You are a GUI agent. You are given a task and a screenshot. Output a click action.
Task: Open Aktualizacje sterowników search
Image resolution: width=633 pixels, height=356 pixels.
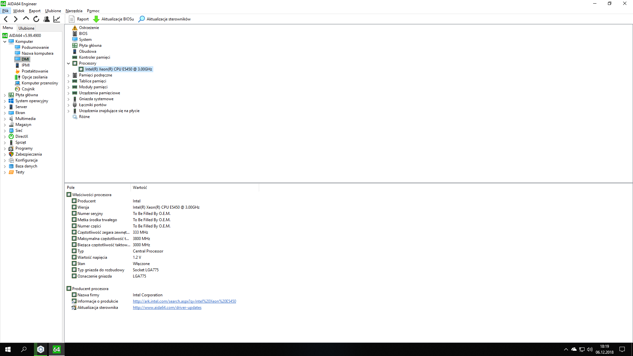tap(165, 19)
